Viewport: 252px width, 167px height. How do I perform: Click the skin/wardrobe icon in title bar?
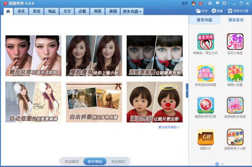click(210, 3)
